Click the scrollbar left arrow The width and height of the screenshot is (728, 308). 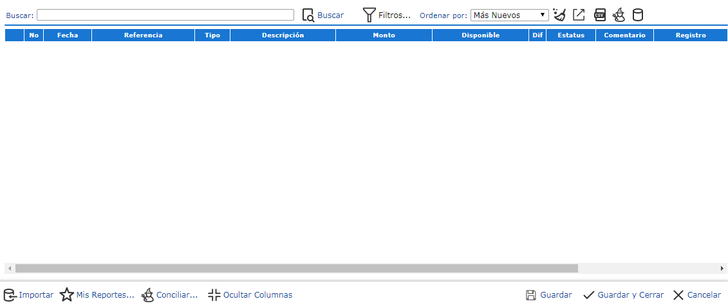pyautogui.click(x=9, y=269)
